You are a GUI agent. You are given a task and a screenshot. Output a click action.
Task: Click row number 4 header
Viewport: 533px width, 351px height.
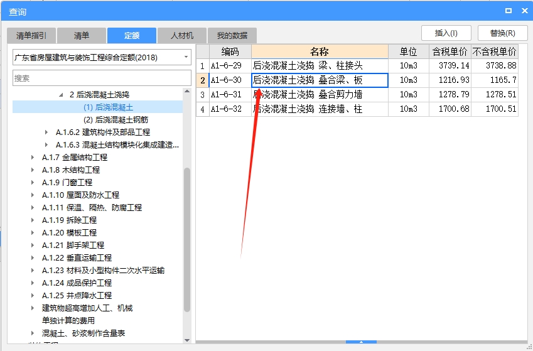(203, 109)
